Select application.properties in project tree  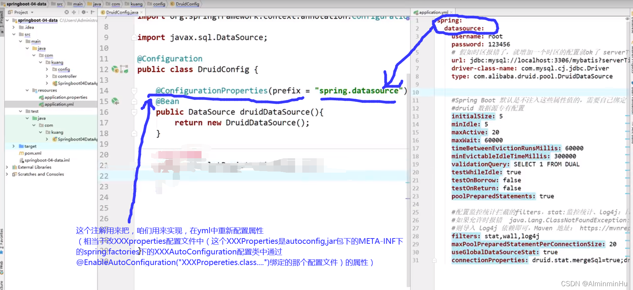(63, 97)
